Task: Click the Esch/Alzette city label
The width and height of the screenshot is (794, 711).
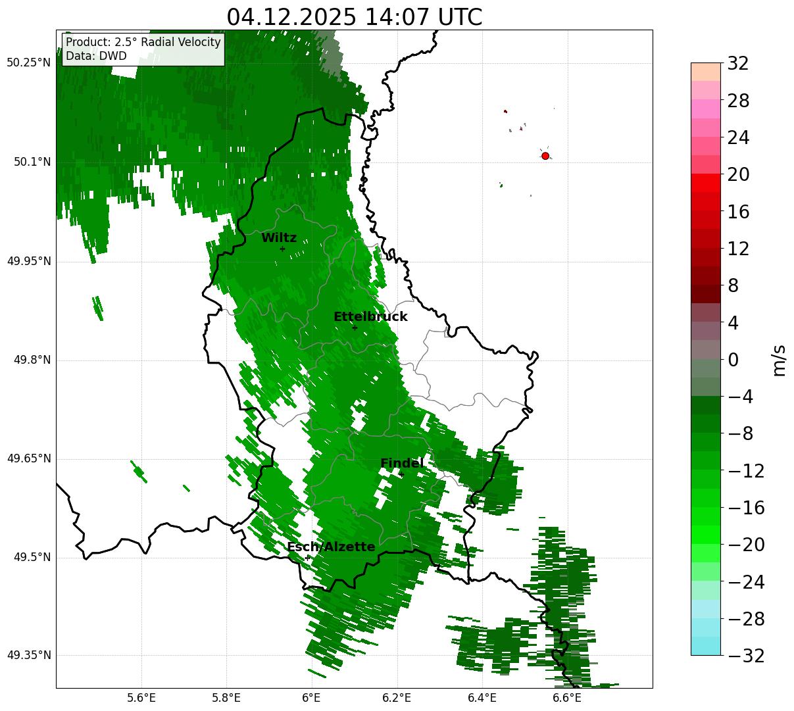Action: pos(331,547)
